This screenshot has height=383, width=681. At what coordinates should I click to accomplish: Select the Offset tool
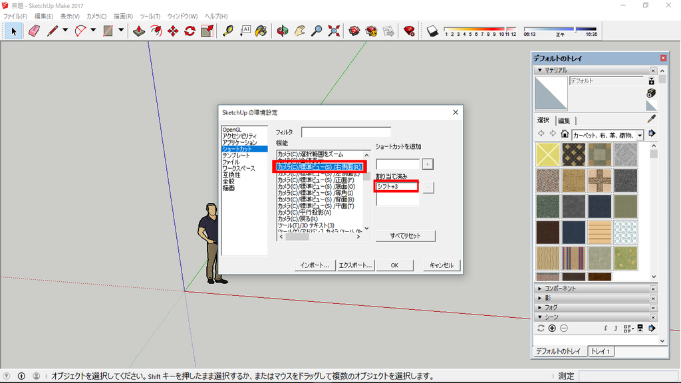[156, 31]
